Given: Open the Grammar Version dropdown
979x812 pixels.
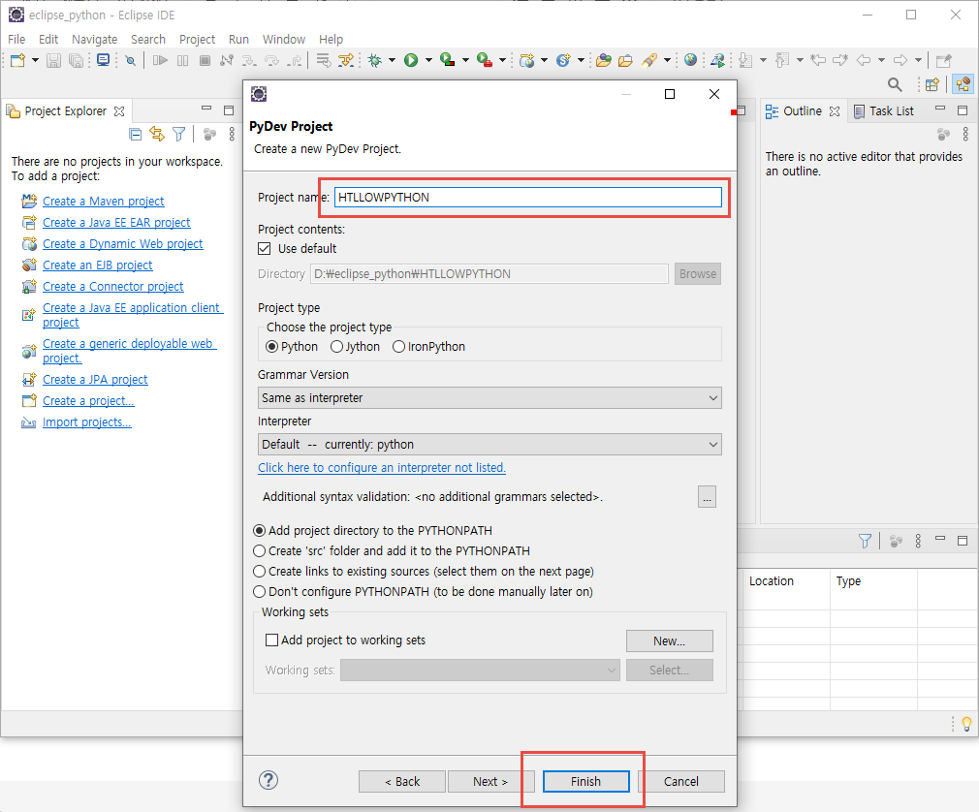Looking at the screenshot, I should (x=489, y=397).
